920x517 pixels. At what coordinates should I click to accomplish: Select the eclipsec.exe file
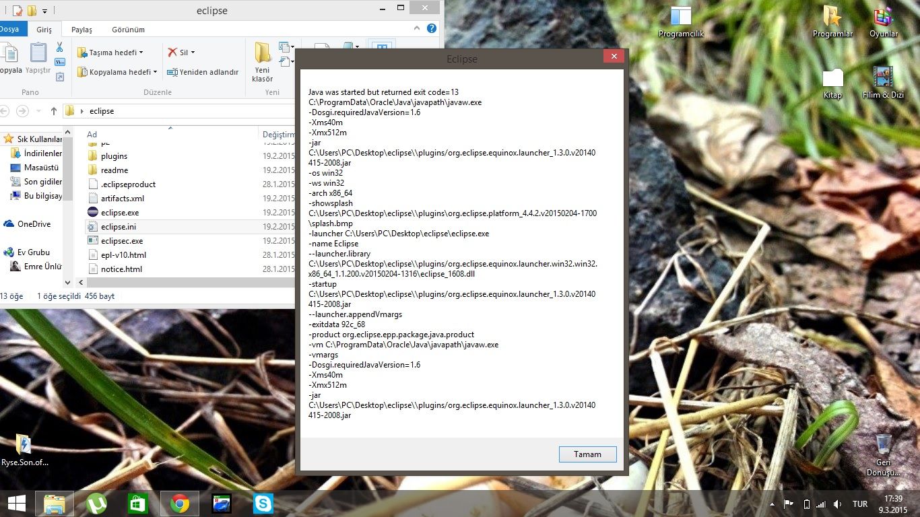point(115,241)
